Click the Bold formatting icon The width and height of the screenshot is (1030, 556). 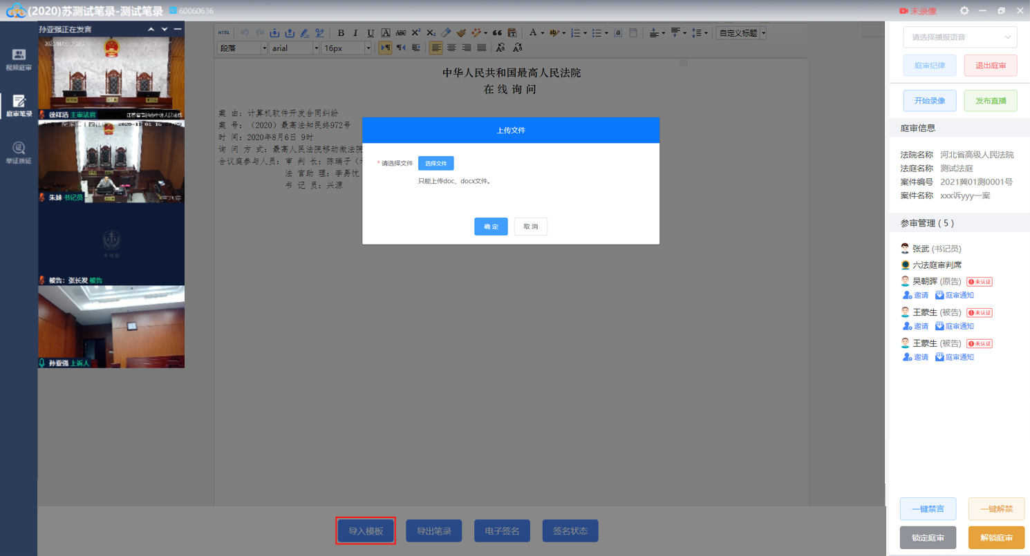coord(341,32)
